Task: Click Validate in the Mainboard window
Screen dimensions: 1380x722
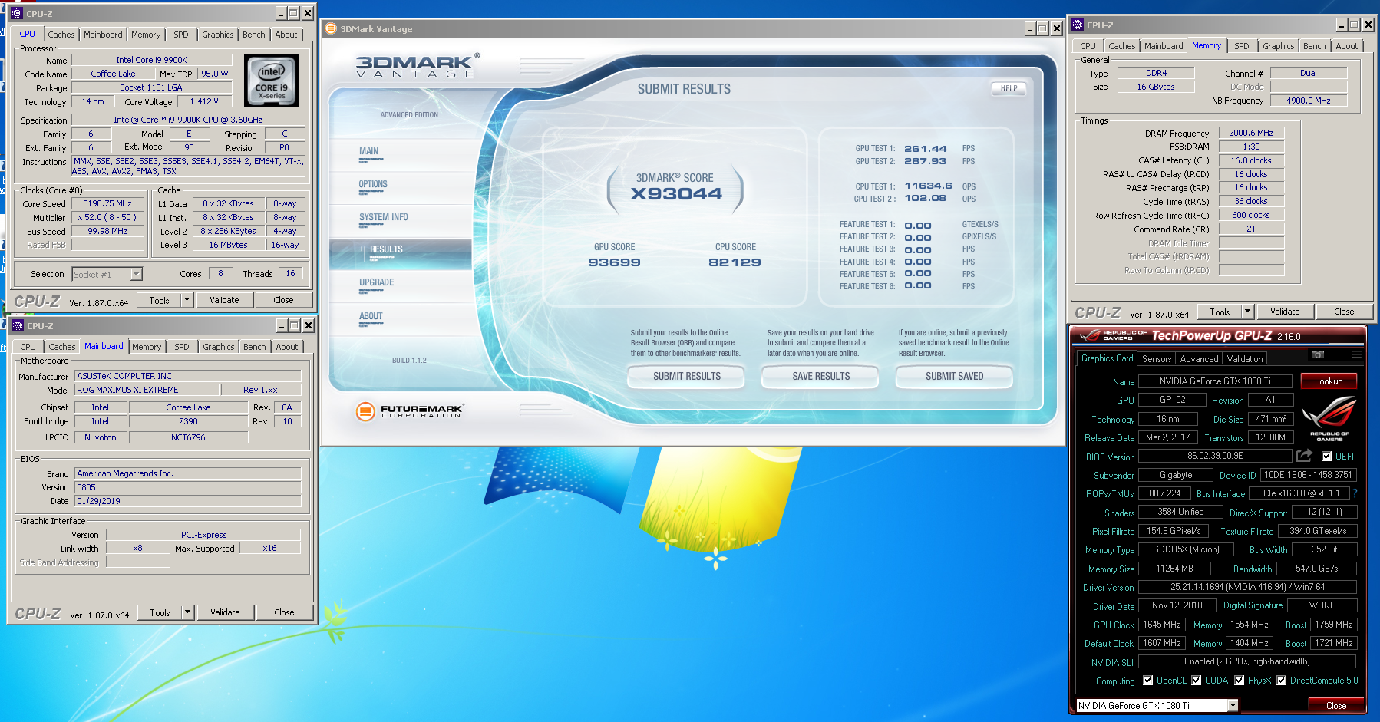Action: pyautogui.click(x=225, y=612)
